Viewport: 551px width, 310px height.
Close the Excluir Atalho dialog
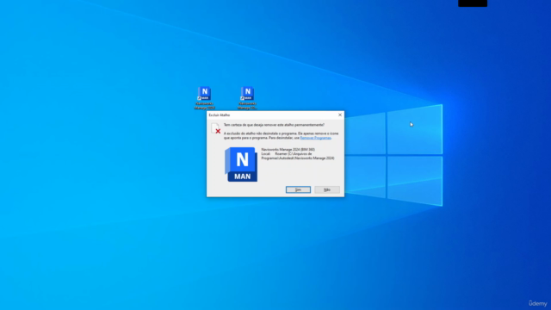pyautogui.click(x=340, y=115)
